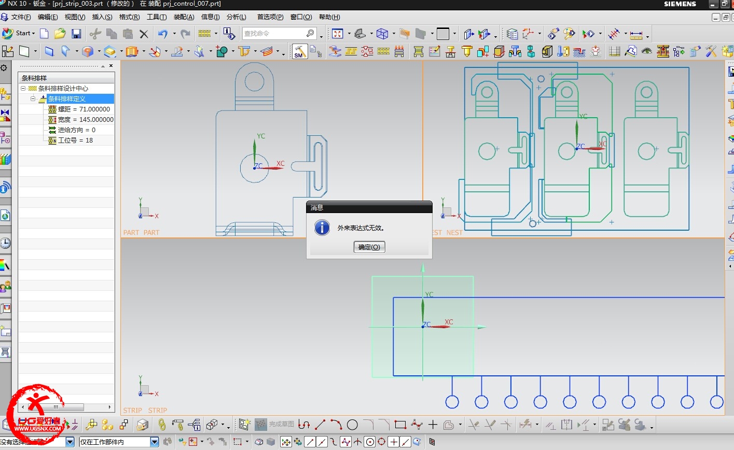This screenshot has height=450, width=734.
Task: Open the settings gear on resource bar
Action: click(4, 68)
